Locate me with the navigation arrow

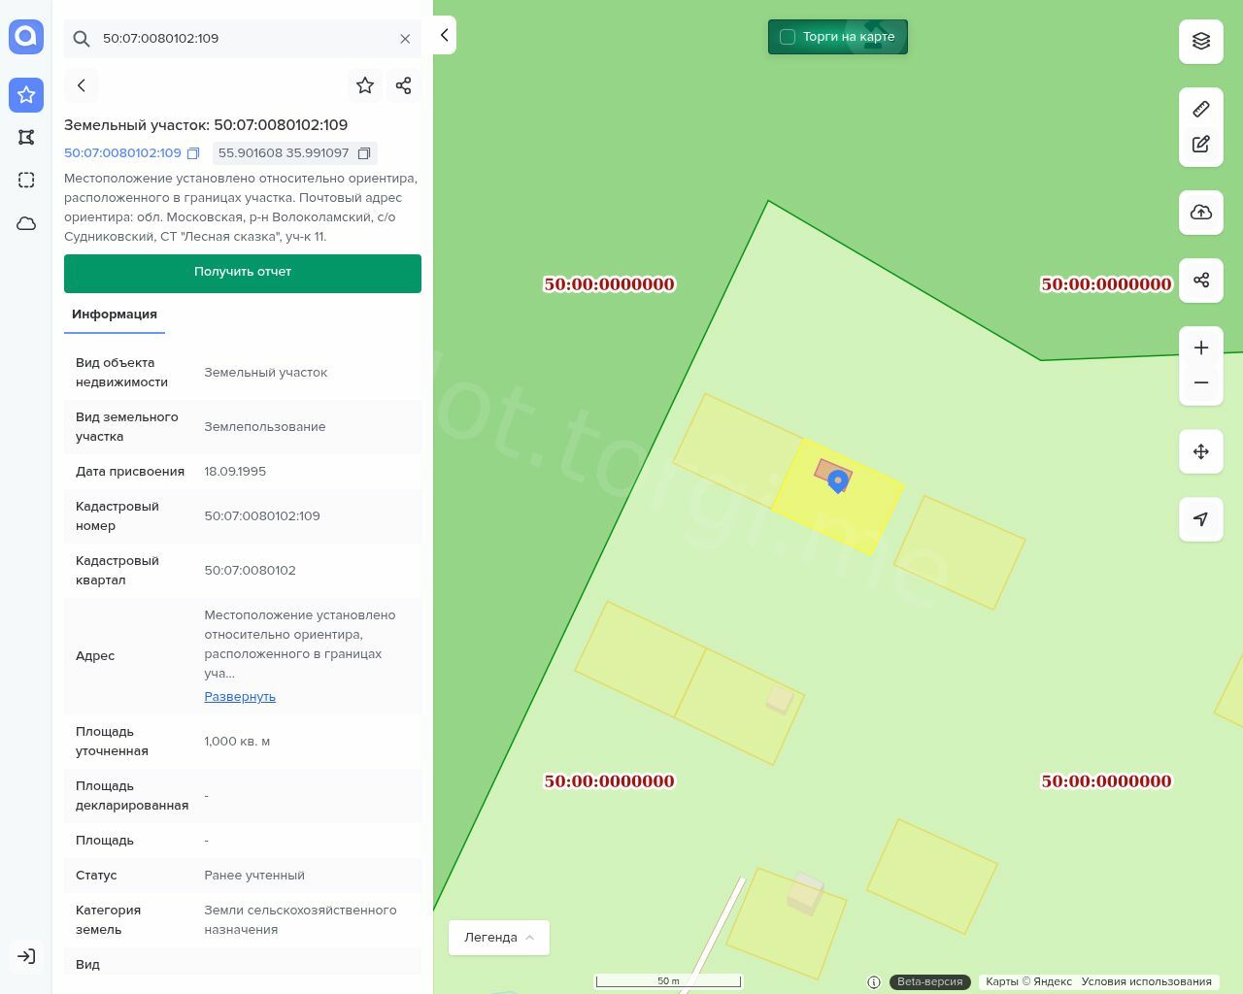1200,518
